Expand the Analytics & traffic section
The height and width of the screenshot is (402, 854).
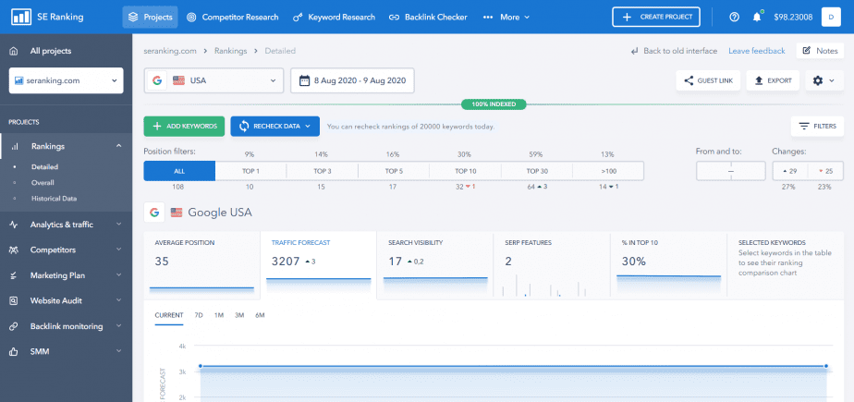tap(118, 225)
